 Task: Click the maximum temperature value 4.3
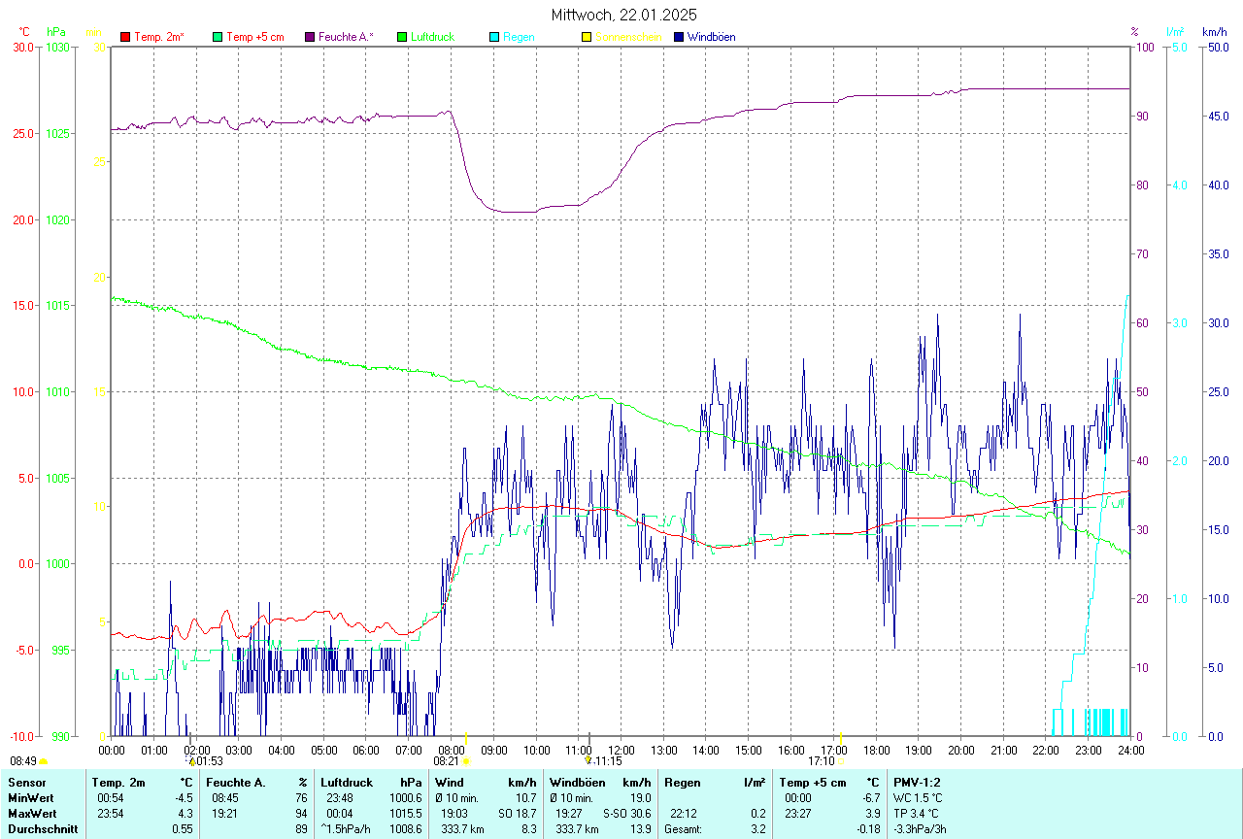[185, 814]
